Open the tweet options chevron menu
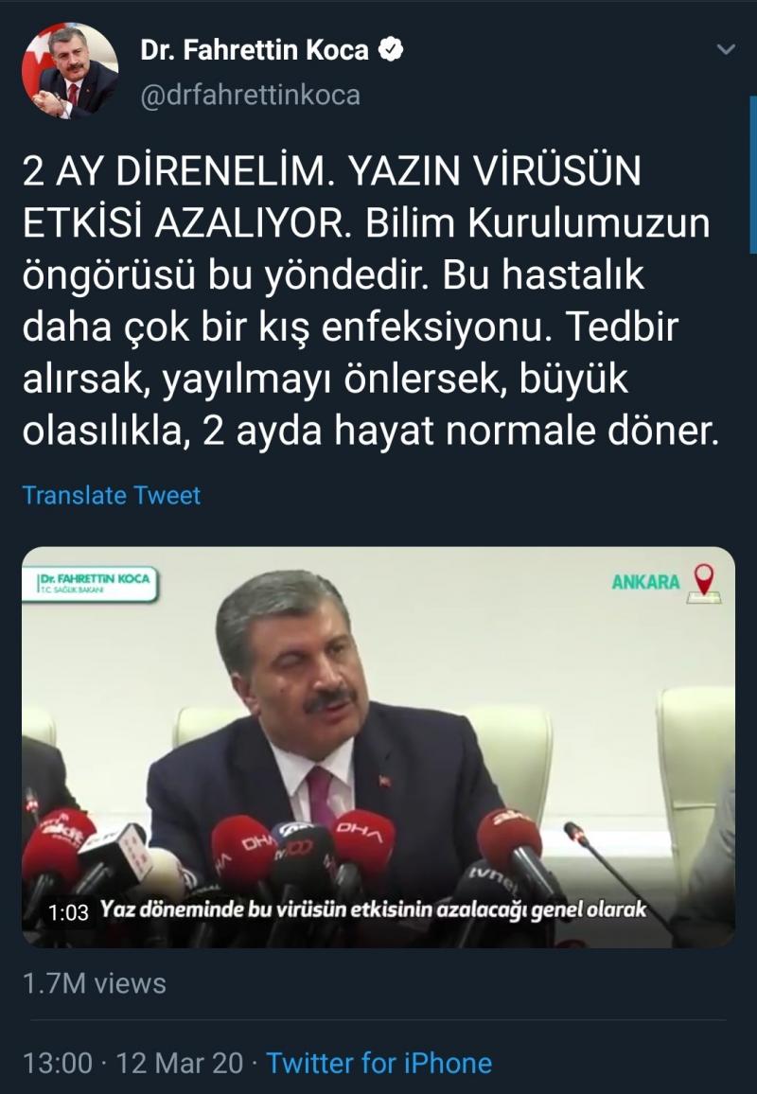Screen dimensions: 757x1094 tap(726, 49)
